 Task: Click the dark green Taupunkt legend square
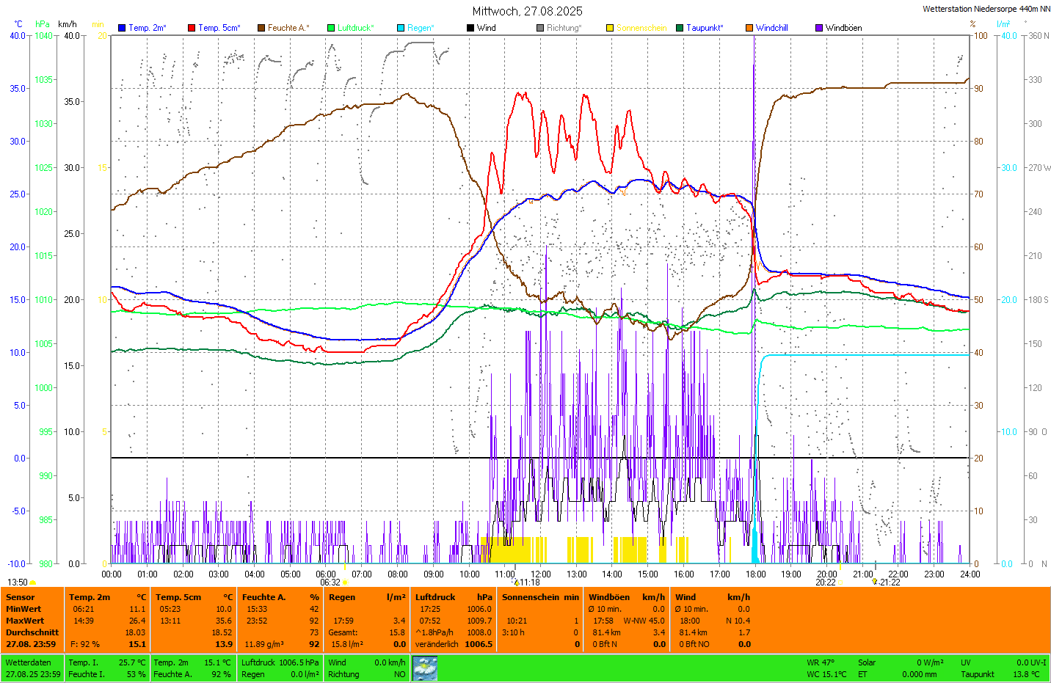click(680, 28)
